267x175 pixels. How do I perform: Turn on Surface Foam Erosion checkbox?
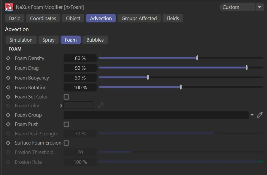(x=66, y=143)
